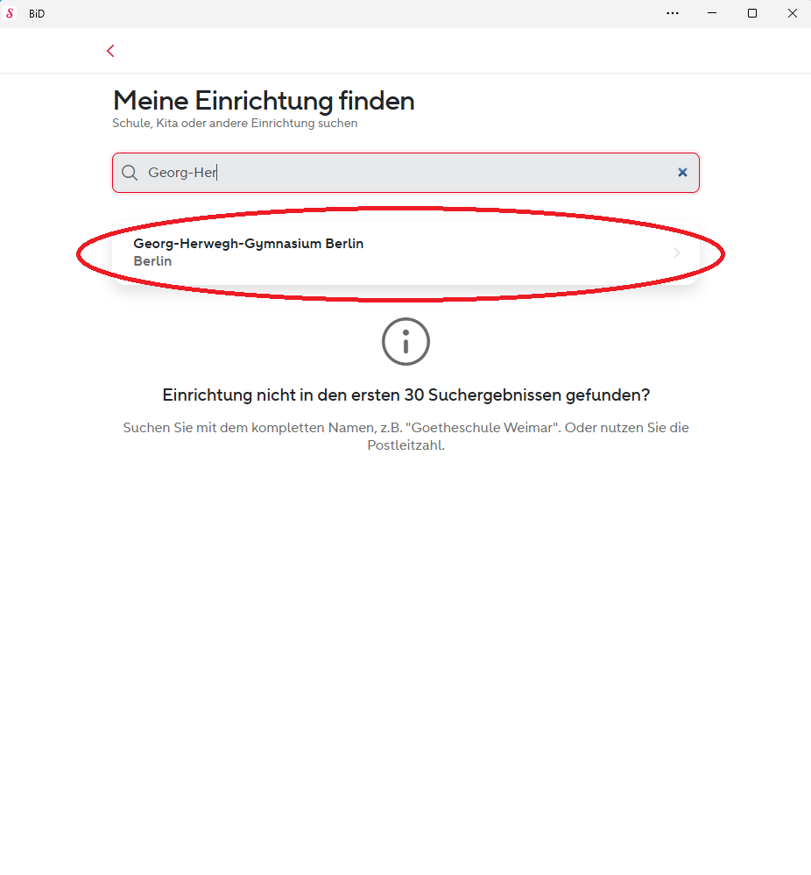This screenshot has height=875, width=811.
Task: Click the Meine Einrichtung finden heading
Action: coord(264,101)
